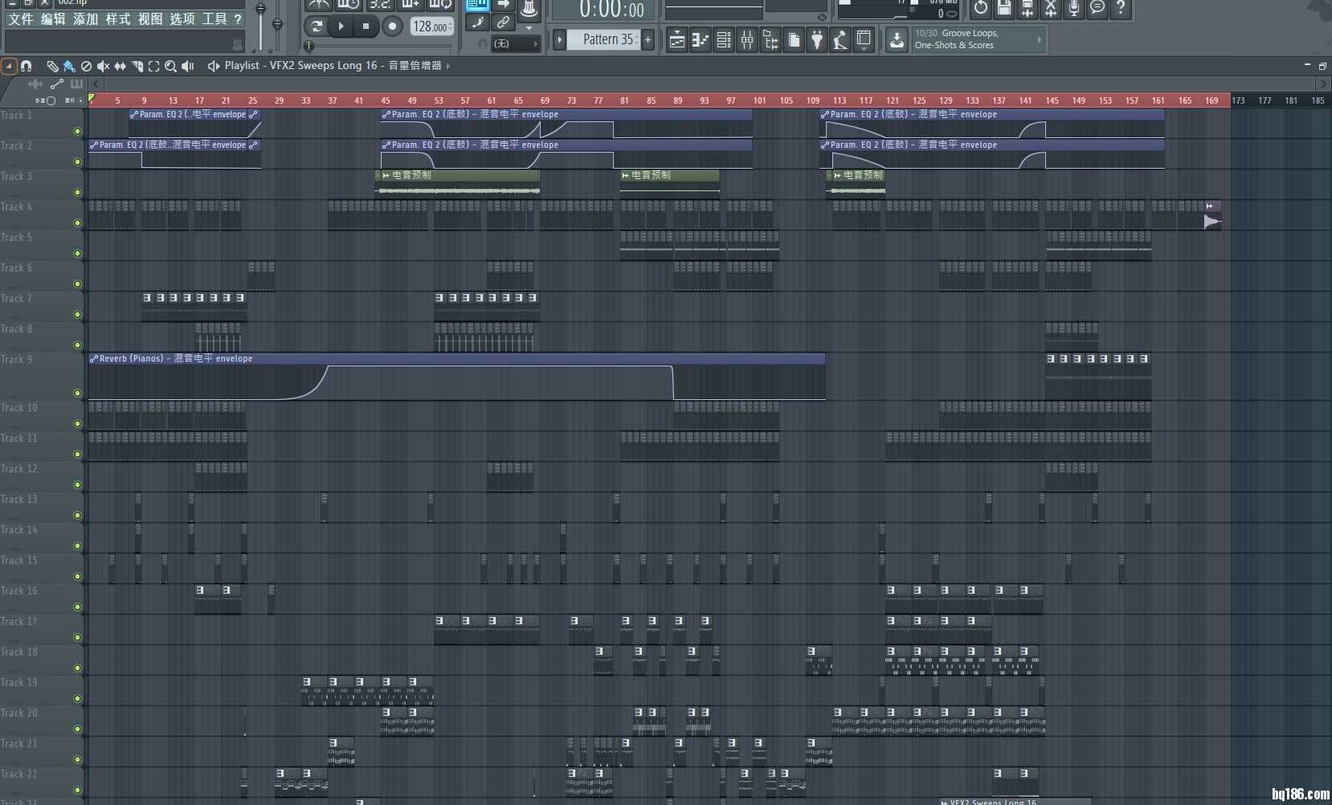Expand arrow below the metronome knob icon
1332x805 pixels.
(x=529, y=27)
